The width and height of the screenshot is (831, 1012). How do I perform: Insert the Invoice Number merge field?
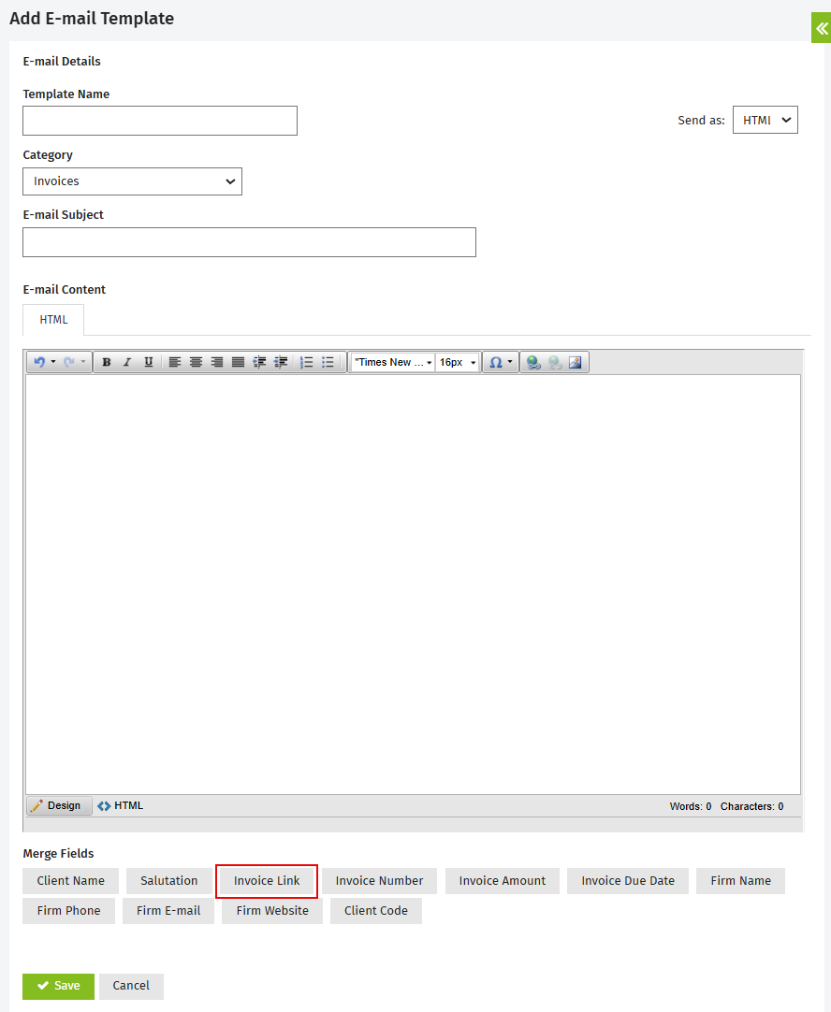click(380, 881)
